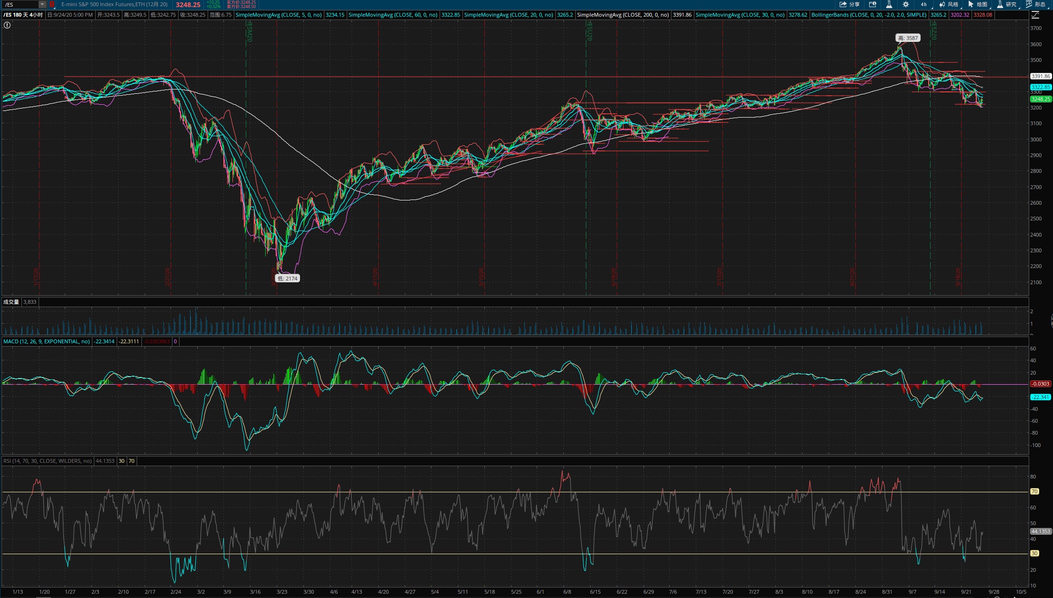
Task: Click the RSI (14, 70, 30, CLOSE, WILDERS, no) label
Action: [x=47, y=461]
